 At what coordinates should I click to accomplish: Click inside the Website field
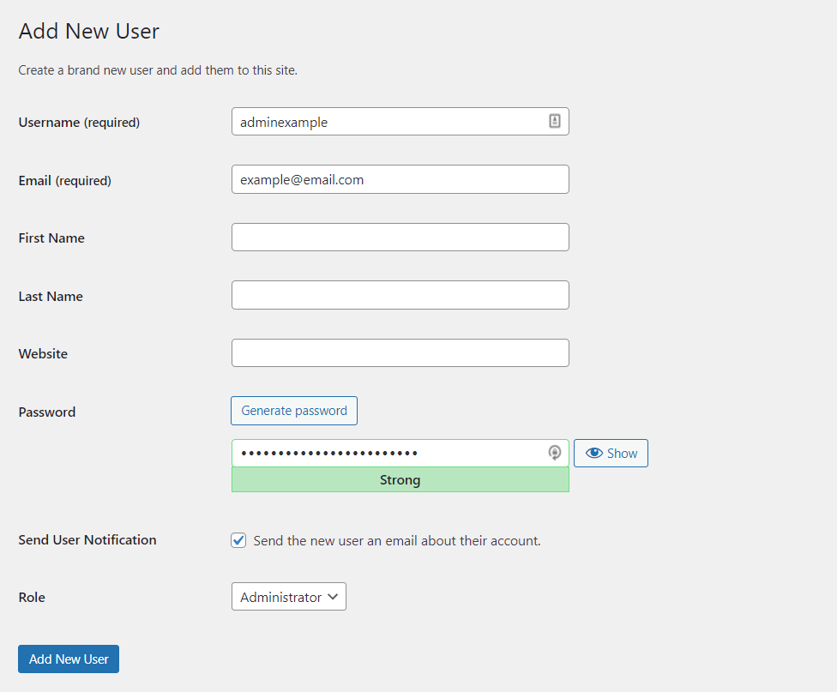[x=400, y=352]
